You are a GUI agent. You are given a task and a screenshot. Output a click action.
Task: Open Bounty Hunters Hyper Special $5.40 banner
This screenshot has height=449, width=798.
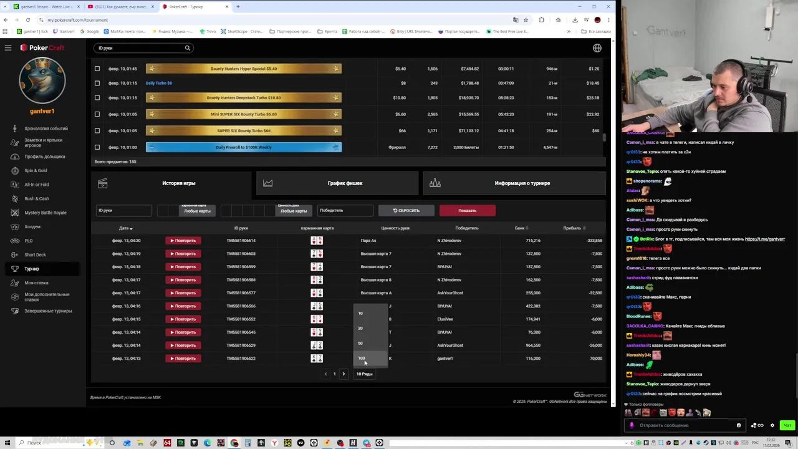pyautogui.click(x=244, y=69)
